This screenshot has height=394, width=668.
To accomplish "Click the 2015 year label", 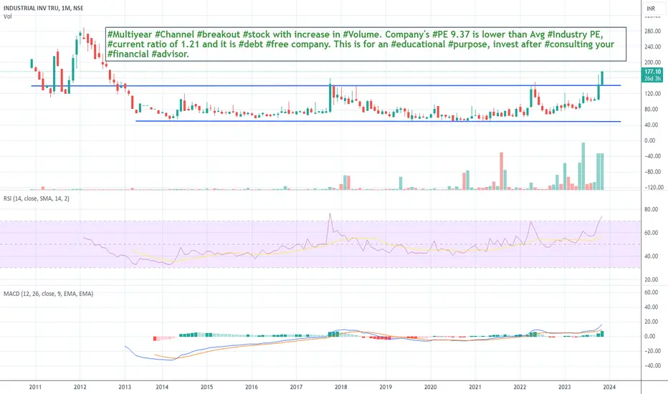I will (x=206, y=387).
